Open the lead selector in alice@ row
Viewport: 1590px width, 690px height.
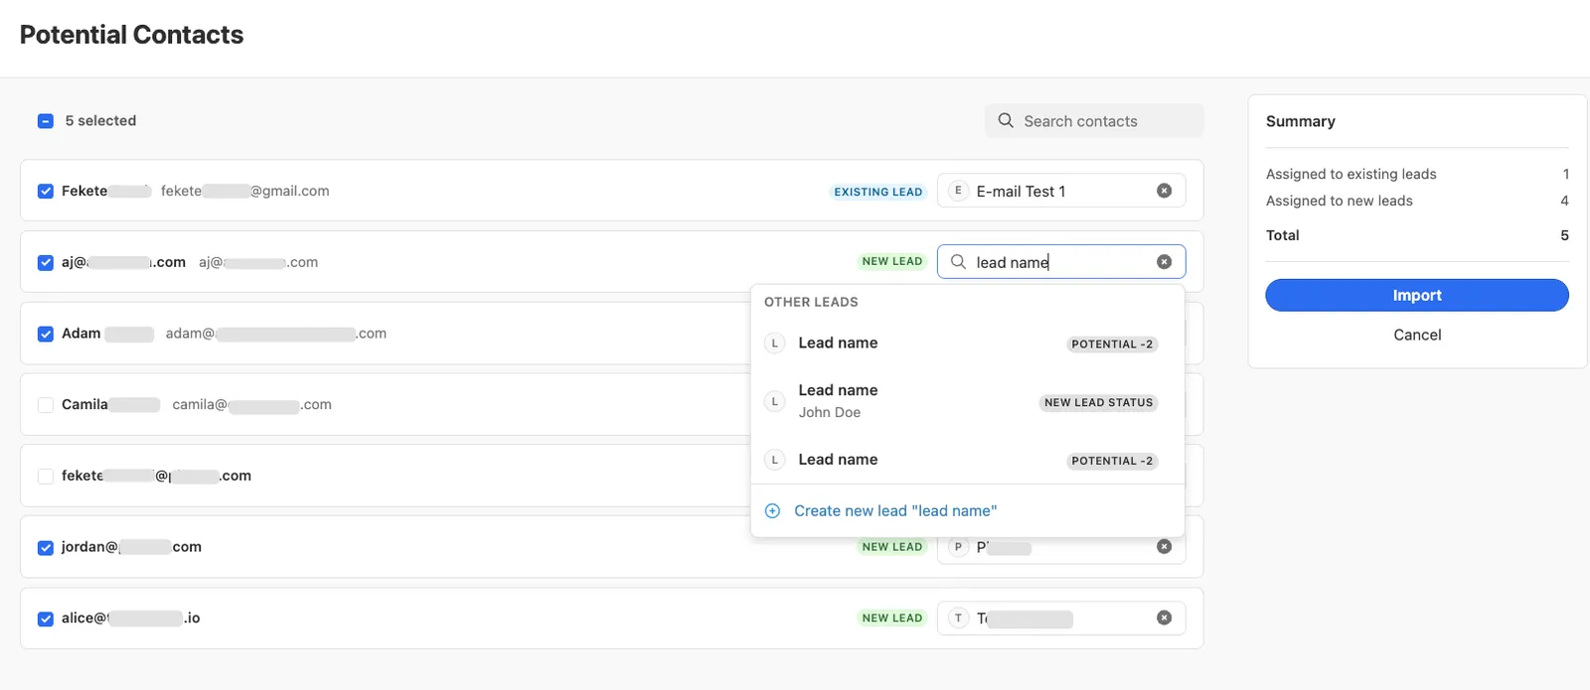1061,619
